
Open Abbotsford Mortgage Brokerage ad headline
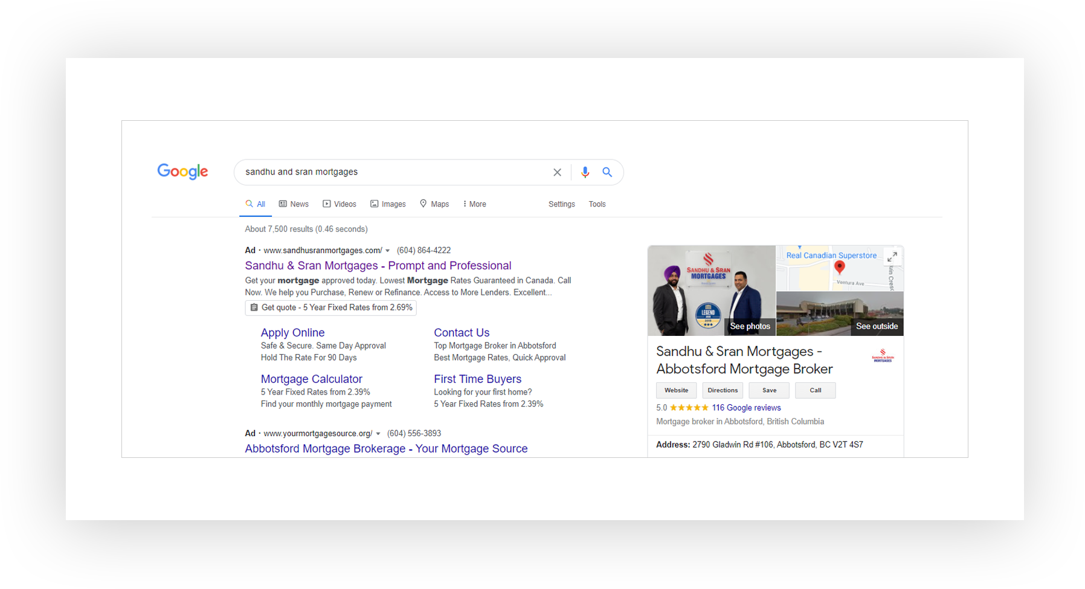coord(386,448)
